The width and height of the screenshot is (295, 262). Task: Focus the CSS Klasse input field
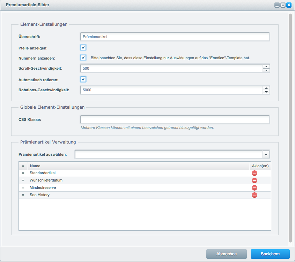pyautogui.click(x=175, y=120)
